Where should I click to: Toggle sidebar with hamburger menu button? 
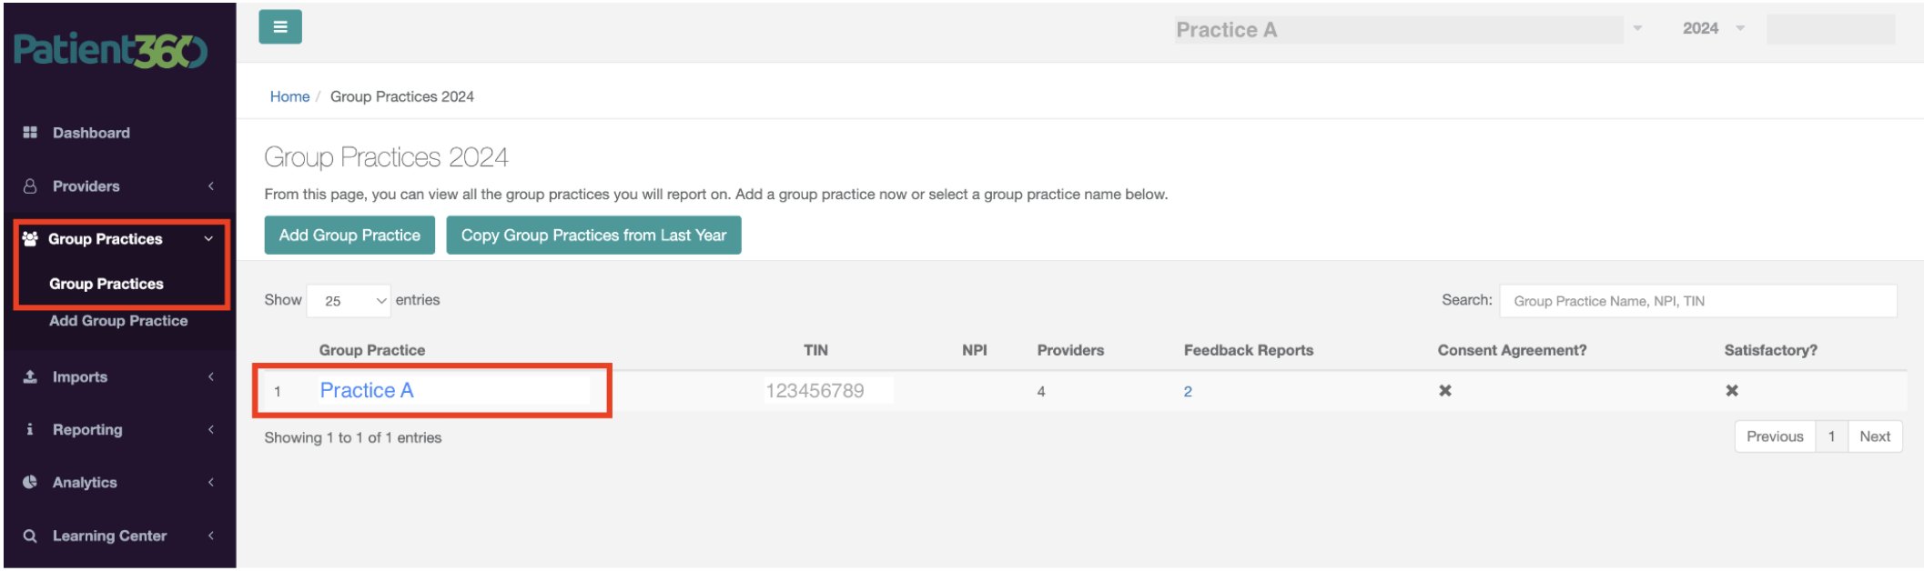(280, 27)
